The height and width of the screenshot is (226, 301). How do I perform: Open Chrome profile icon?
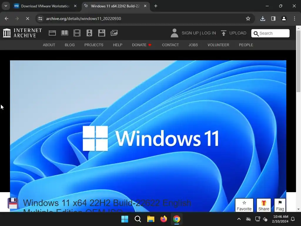pyautogui.click(x=284, y=19)
